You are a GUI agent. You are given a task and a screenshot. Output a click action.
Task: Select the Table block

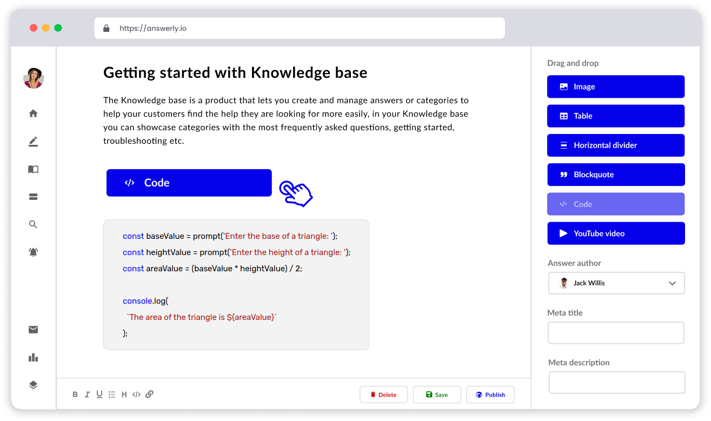616,116
